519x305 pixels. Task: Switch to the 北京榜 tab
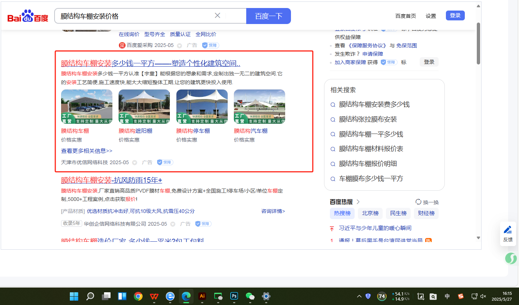(370, 213)
